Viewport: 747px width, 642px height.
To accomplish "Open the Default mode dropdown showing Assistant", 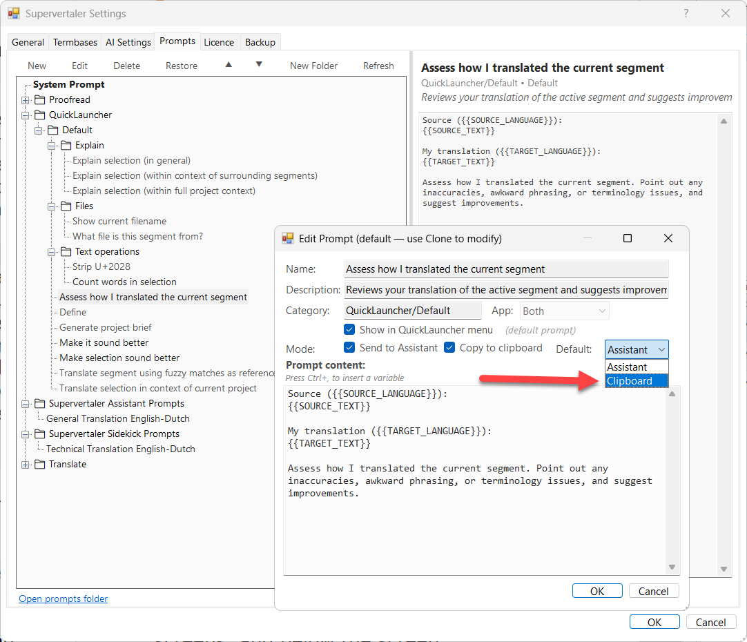I will pos(637,349).
